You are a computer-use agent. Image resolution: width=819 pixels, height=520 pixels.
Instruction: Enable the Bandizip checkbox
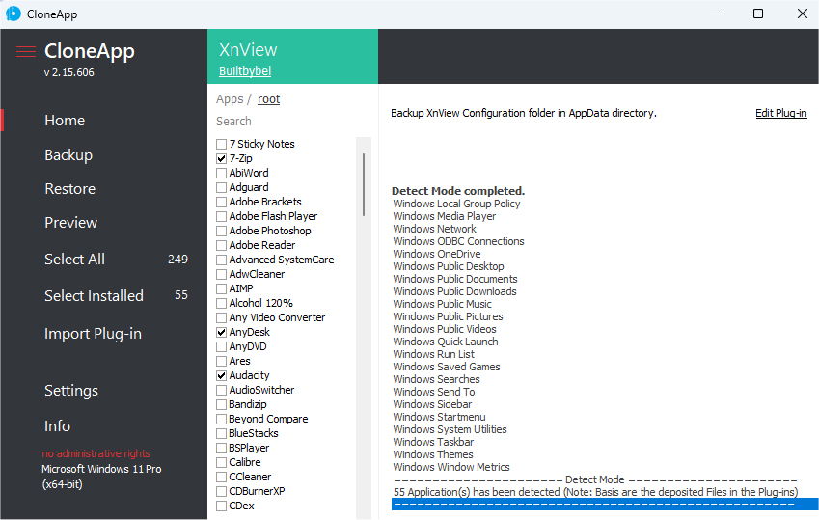222,404
